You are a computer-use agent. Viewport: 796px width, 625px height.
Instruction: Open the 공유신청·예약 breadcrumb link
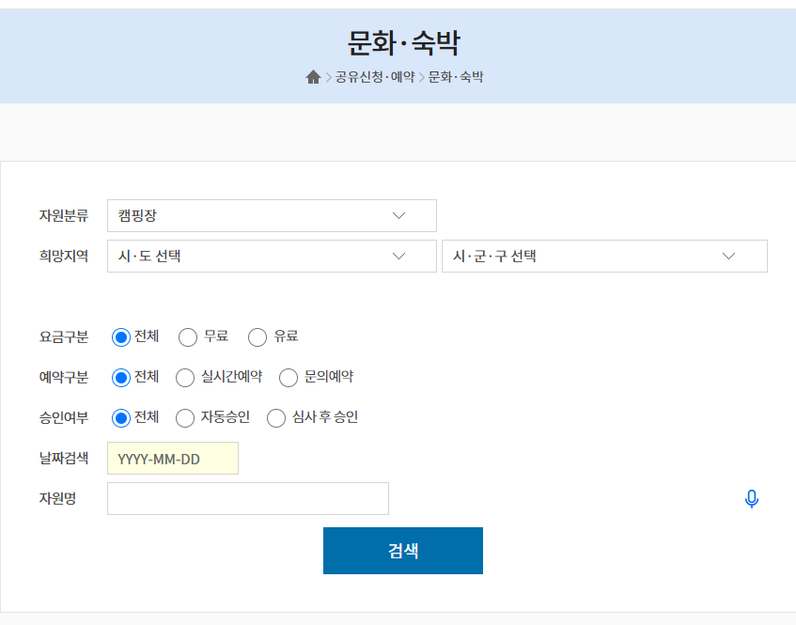[375, 77]
